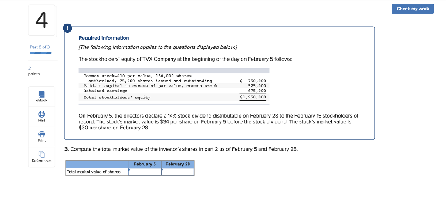This screenshot has height=212, width=446.
Task: Click the Print printer icon
Action: click(x=41, y=134)
